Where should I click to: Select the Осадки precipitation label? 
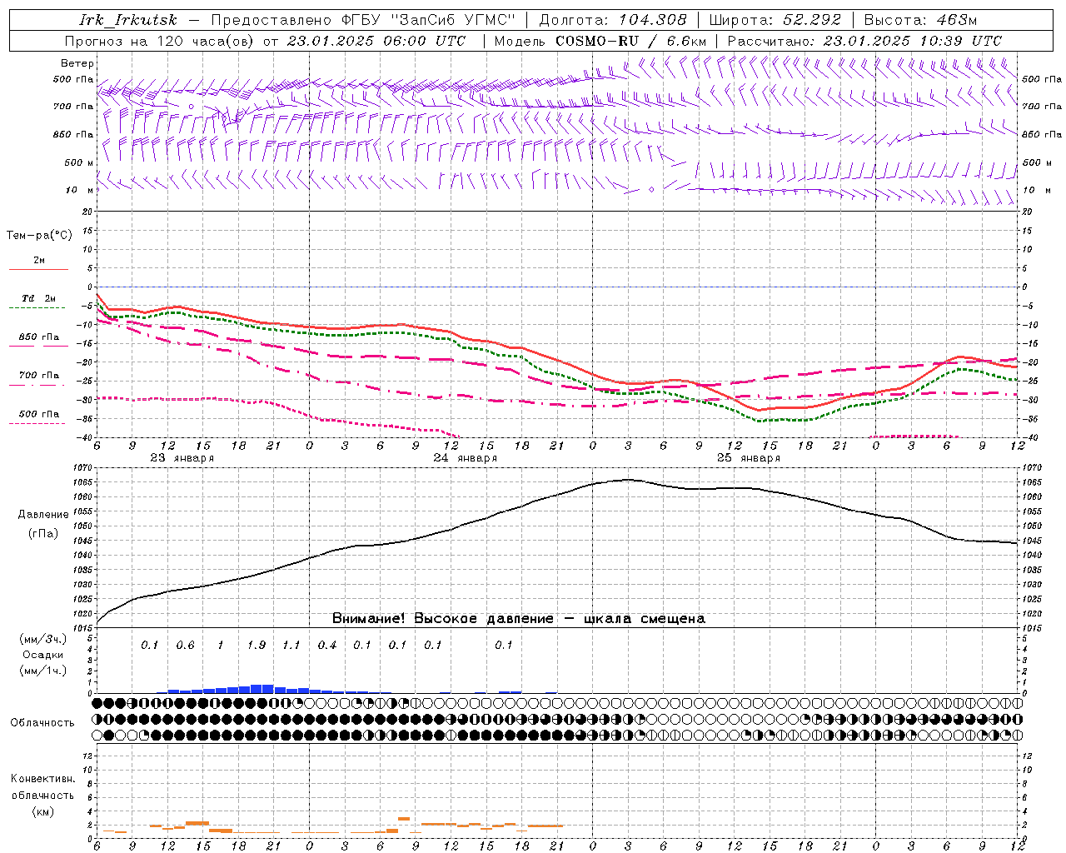click(43, 655)
